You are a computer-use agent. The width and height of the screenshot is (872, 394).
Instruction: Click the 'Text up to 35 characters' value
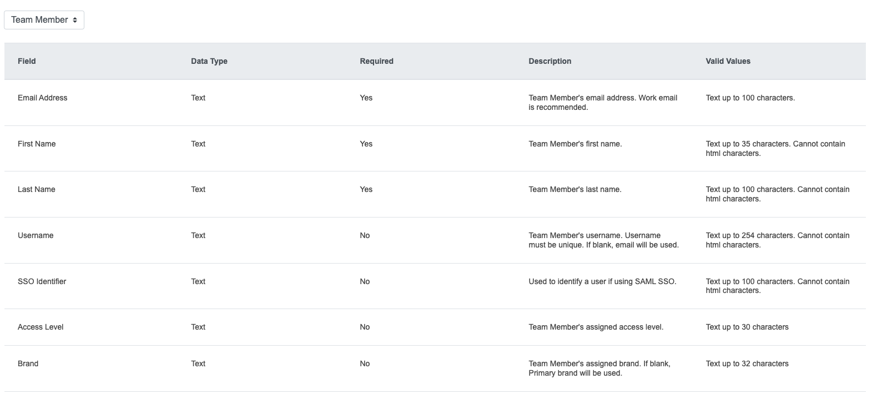click(x=775, y=148)
